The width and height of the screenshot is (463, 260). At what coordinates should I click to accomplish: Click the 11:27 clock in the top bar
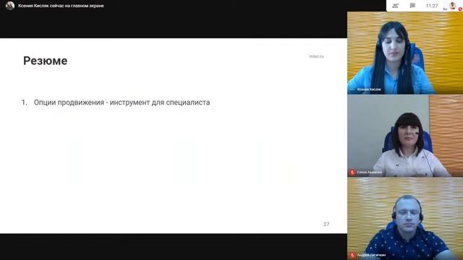click(432, 6)
